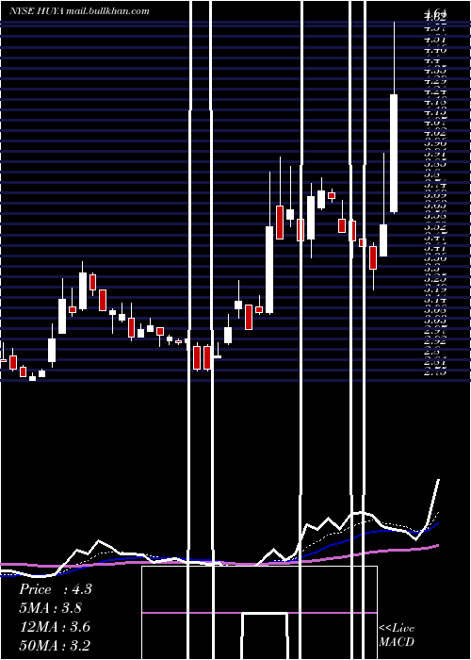The width and height of the screenshot is (471, 660).
Task: Click the 50MA : 3.2 value
Action: click(x=55, y=645)
